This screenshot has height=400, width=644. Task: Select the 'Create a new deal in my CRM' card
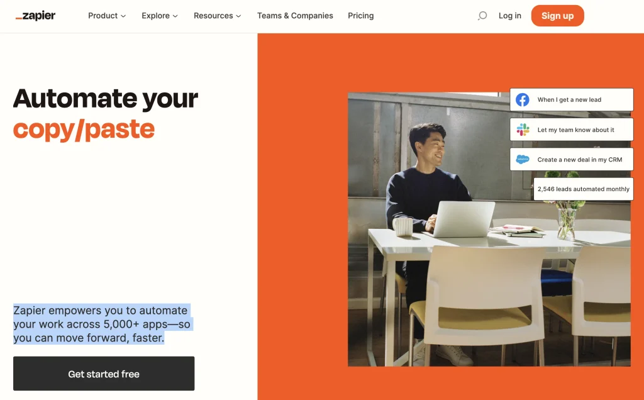click(x=571, y=159)
